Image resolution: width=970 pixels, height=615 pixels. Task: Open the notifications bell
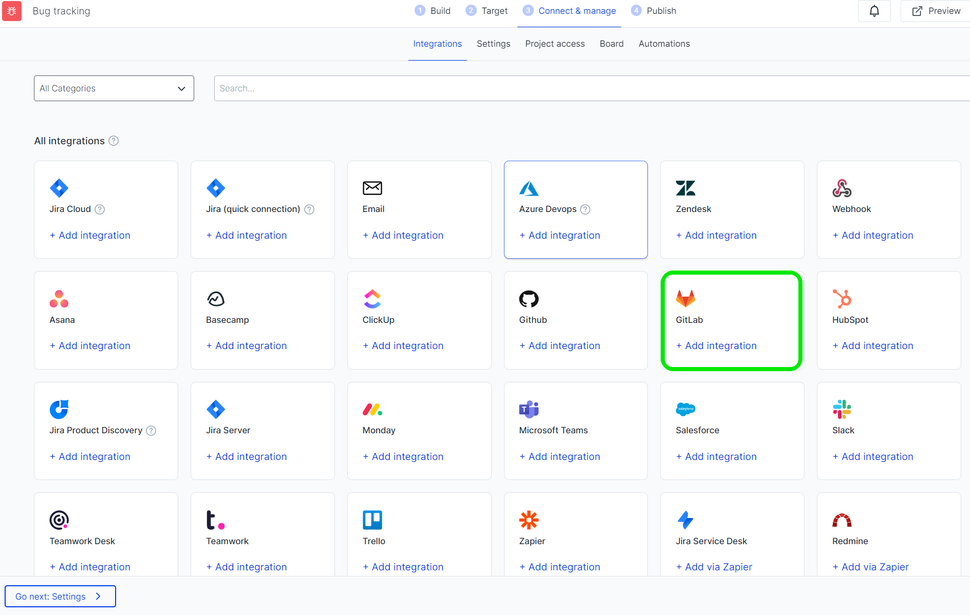click(x=874, y=11)
